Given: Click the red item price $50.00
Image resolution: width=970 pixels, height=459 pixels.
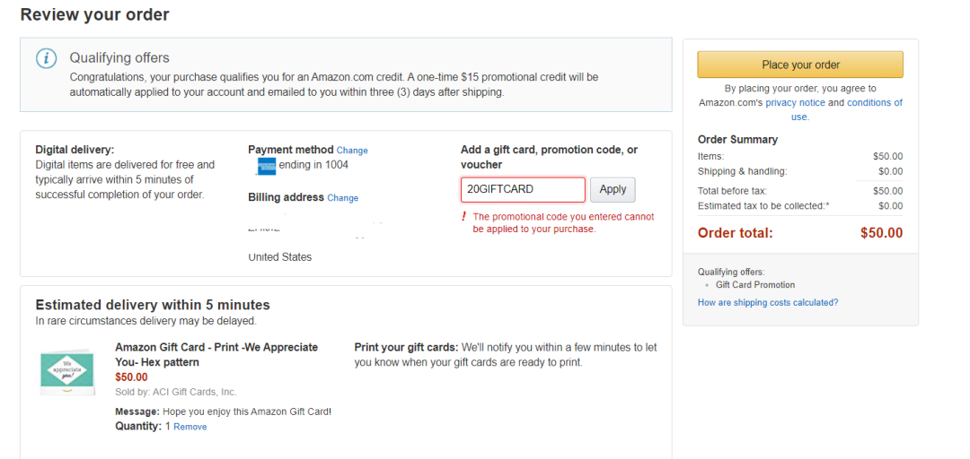Looking at the screenshot, I should pyautogui.click(x=131, y=377).
